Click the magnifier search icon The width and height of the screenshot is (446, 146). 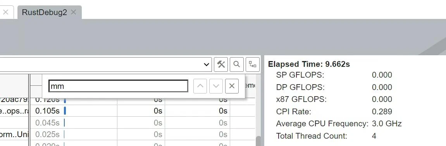237,65
